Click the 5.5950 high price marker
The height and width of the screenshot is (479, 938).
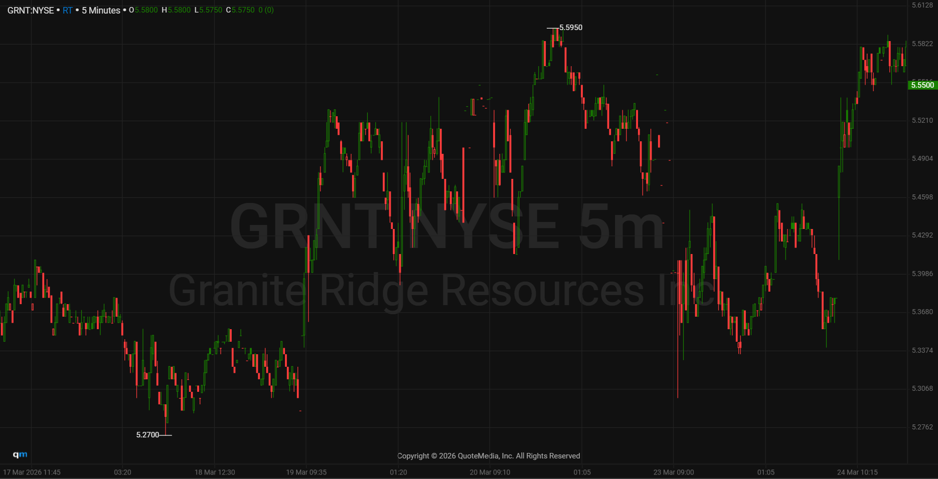click(x=571, y=28)
